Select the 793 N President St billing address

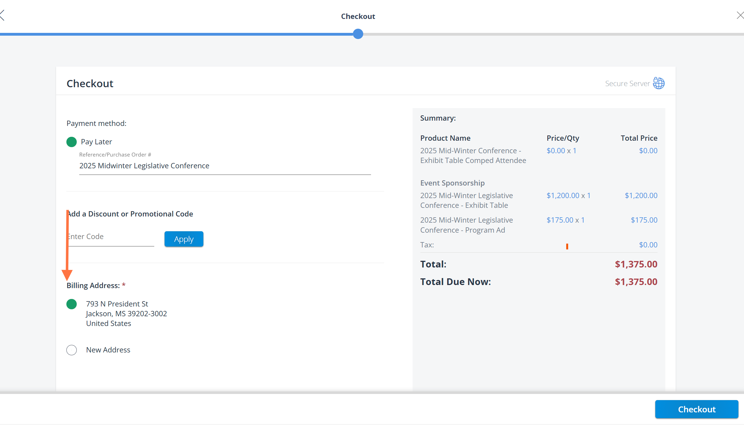[x=71, y=304]
